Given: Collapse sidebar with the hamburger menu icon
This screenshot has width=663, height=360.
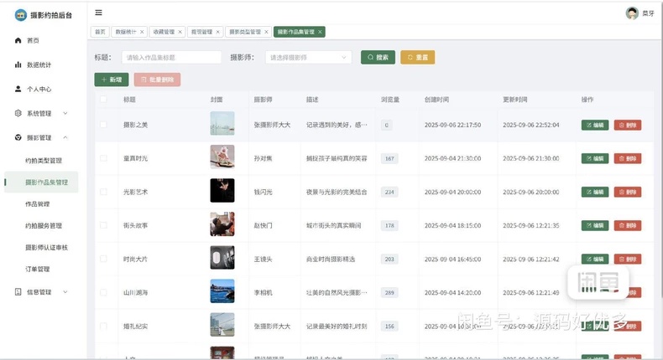Looking at the screenshot, I should [98, 13].
